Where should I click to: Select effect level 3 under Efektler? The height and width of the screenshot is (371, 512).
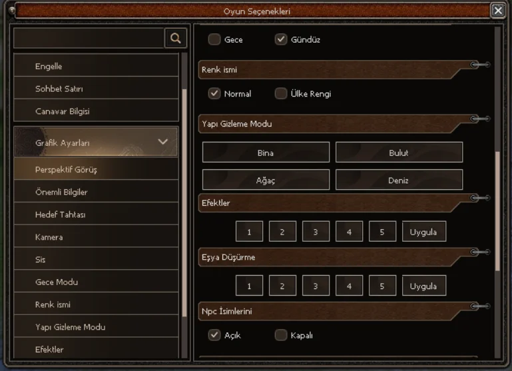click(316, 232)
